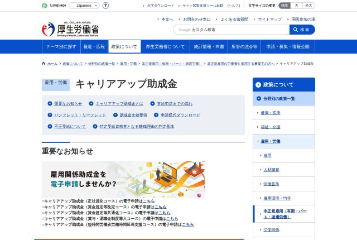Open 統計情報・白書 menu

click(209, 47)
